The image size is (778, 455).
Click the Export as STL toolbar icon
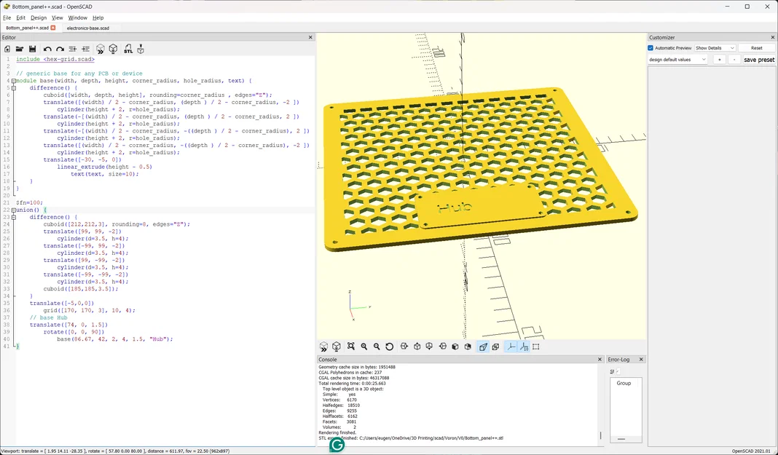(128, 49)
